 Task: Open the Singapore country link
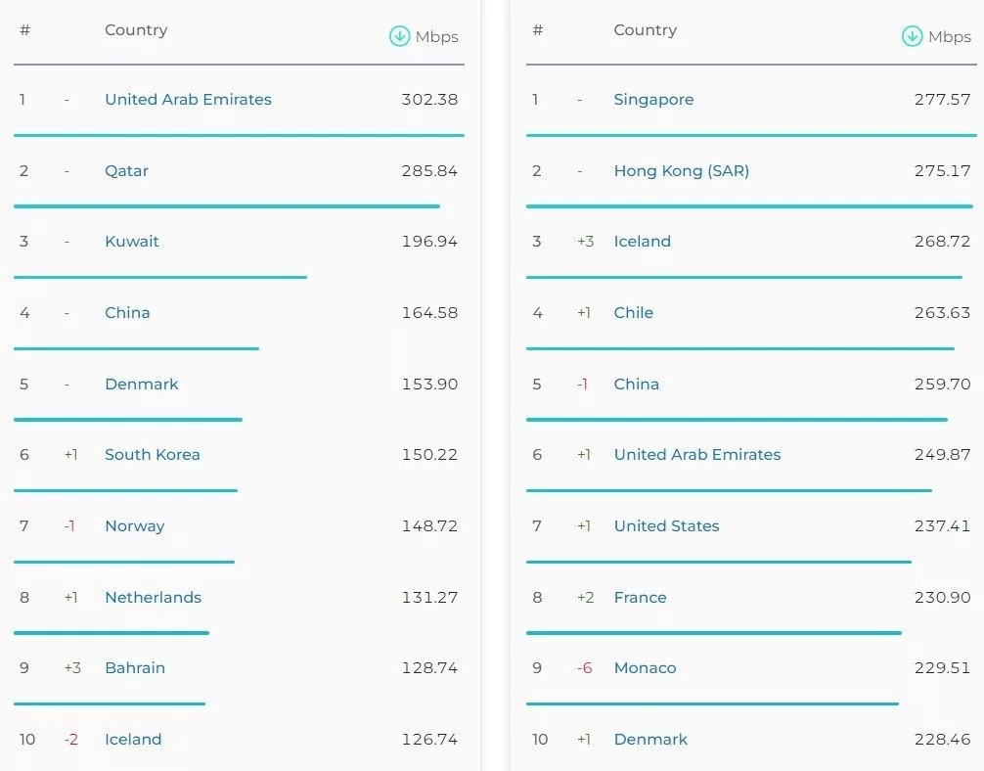[x=653, y=100]
